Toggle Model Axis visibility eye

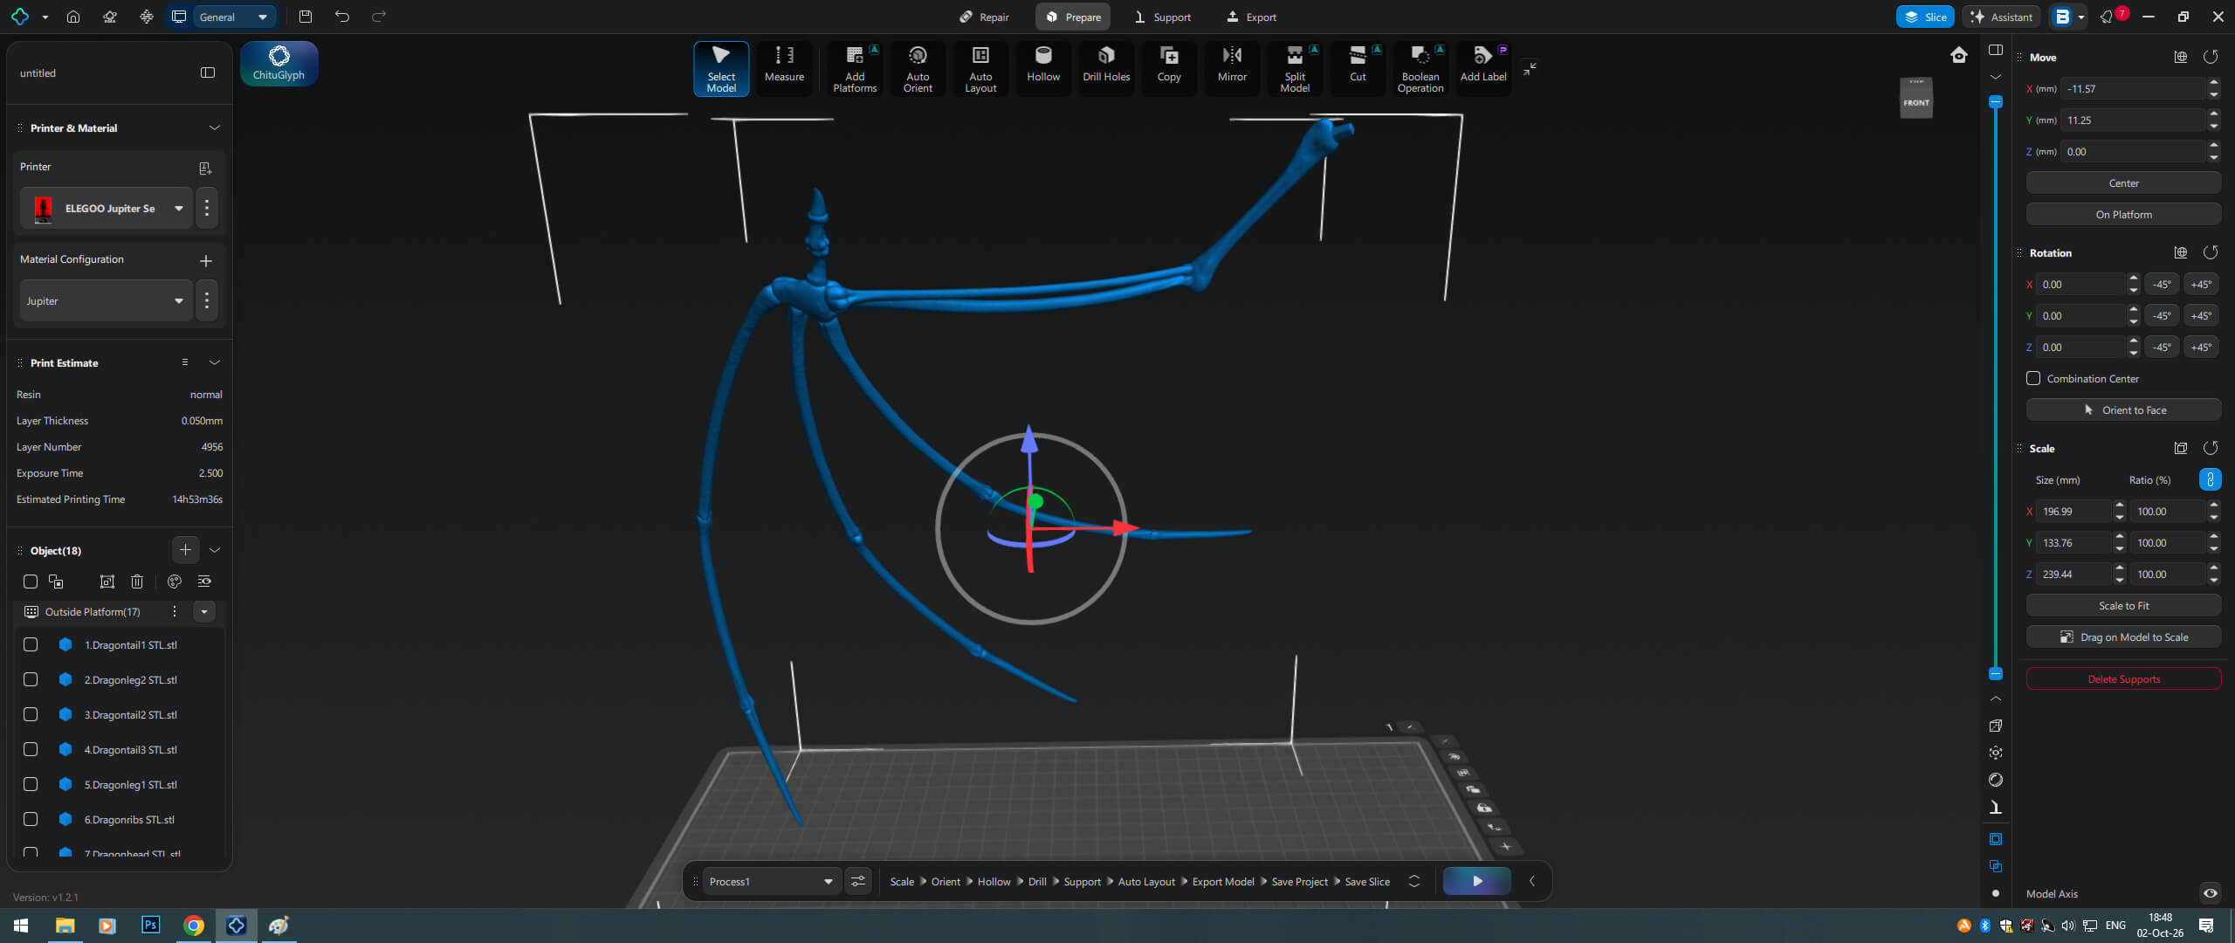coord(2211,893)
